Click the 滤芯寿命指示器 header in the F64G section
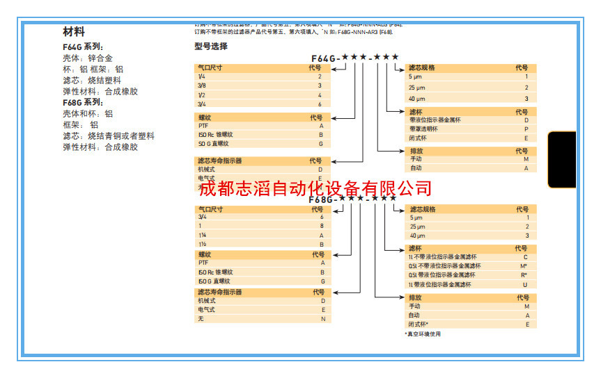This screenshot has height=378, width=601. [262, 161]
